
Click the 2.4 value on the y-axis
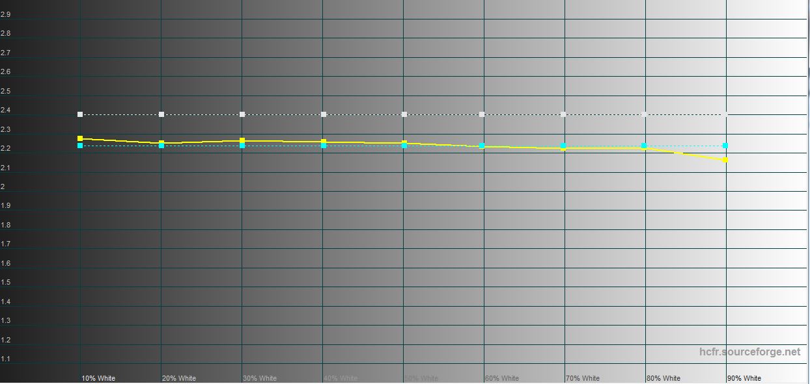pyautogui.click(x=6, y=110)
